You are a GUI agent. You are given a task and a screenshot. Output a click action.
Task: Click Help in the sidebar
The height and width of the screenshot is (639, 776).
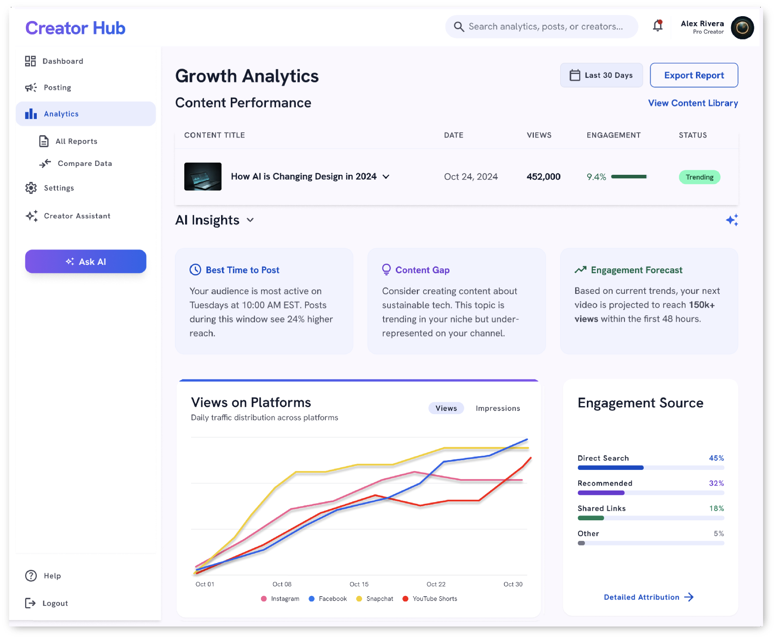[43, 576]
